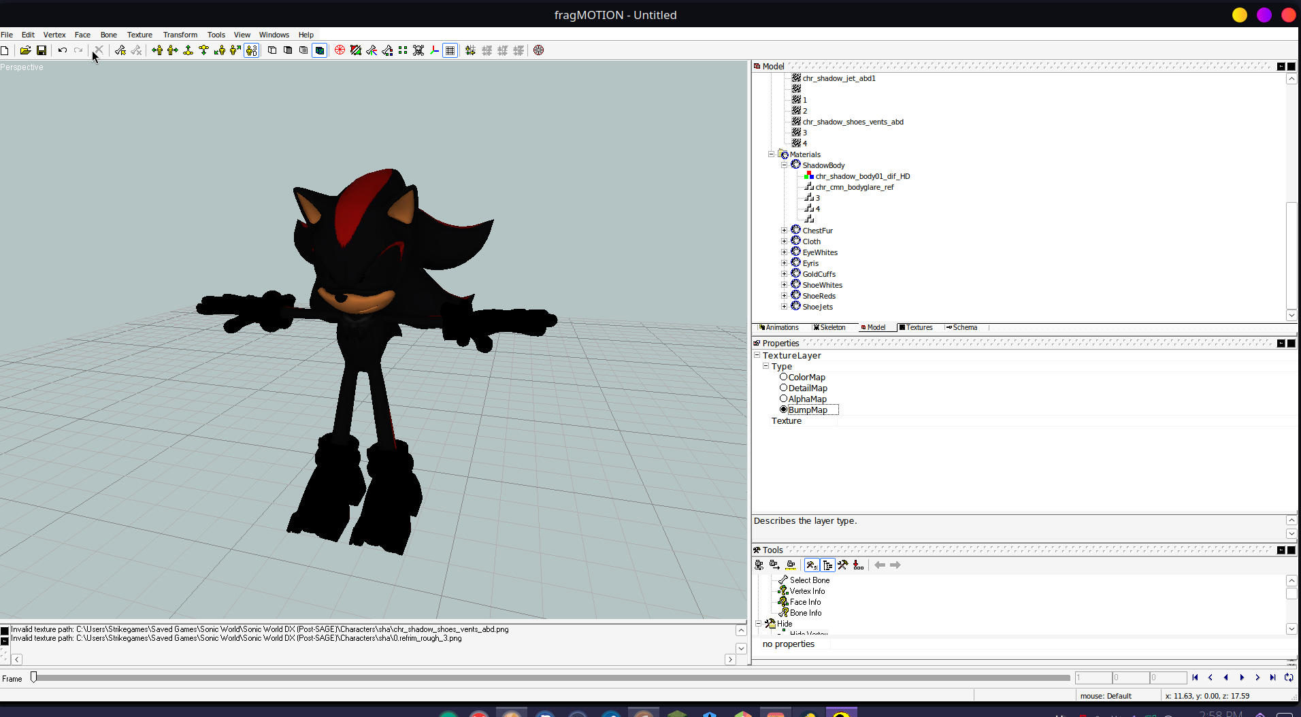Click the Frame timeline slider handle
The width and height of the screenshot is (1301, 717).
click(33, 678)
